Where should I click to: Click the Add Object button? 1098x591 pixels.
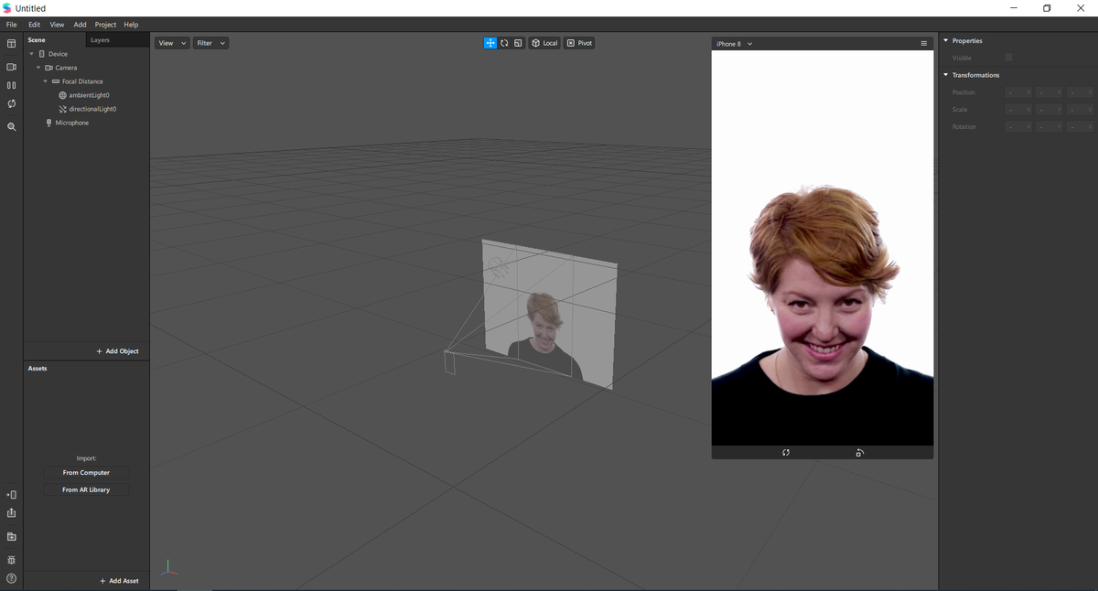tap(117, 350)
